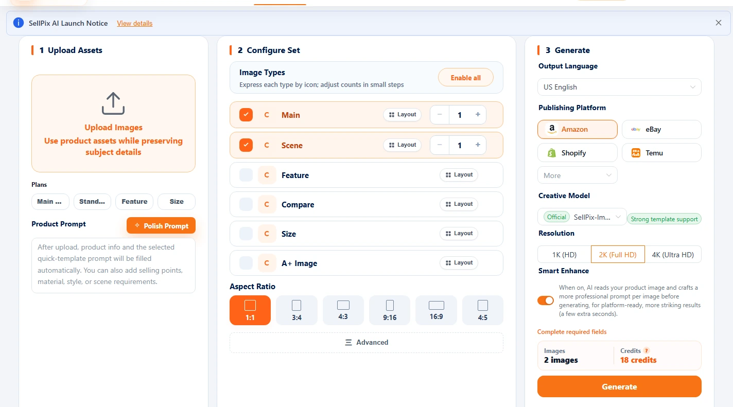Click the Main row type icon

tap(267, 115)
